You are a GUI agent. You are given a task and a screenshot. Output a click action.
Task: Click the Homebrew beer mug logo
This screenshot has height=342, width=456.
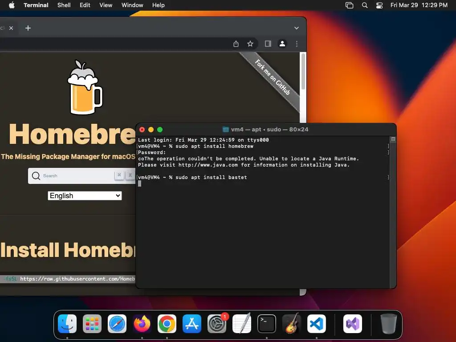[85, 87]
